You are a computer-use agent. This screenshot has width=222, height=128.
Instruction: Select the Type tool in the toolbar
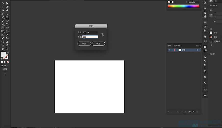7,14
